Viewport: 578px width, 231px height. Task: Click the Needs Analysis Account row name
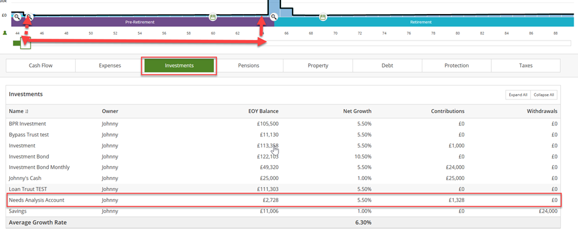tap(36, 200)
